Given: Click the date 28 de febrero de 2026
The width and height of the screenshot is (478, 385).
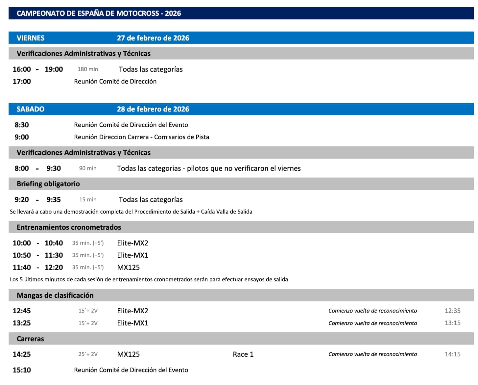Looking at the screenshot, I should (x=153, y=109).
